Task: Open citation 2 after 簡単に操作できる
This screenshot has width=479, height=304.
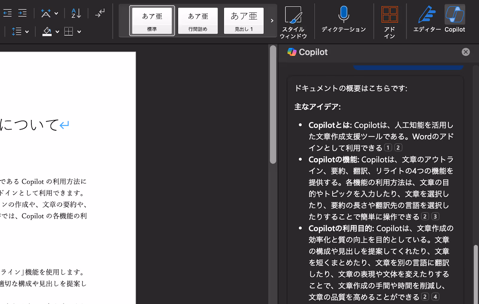Action: coord(425,216)
